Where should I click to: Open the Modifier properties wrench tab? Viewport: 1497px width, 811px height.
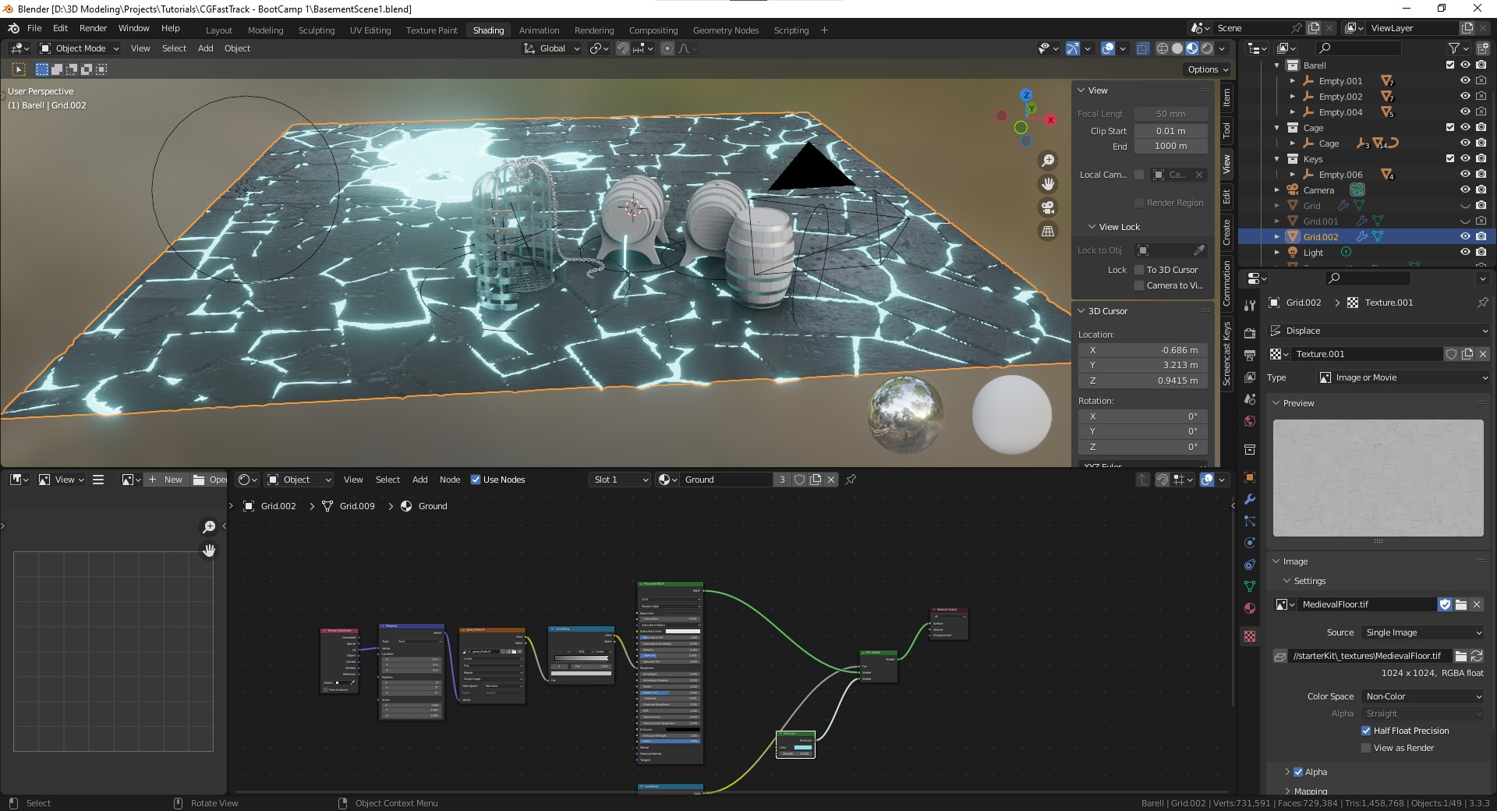click(x=1250, y=499)
